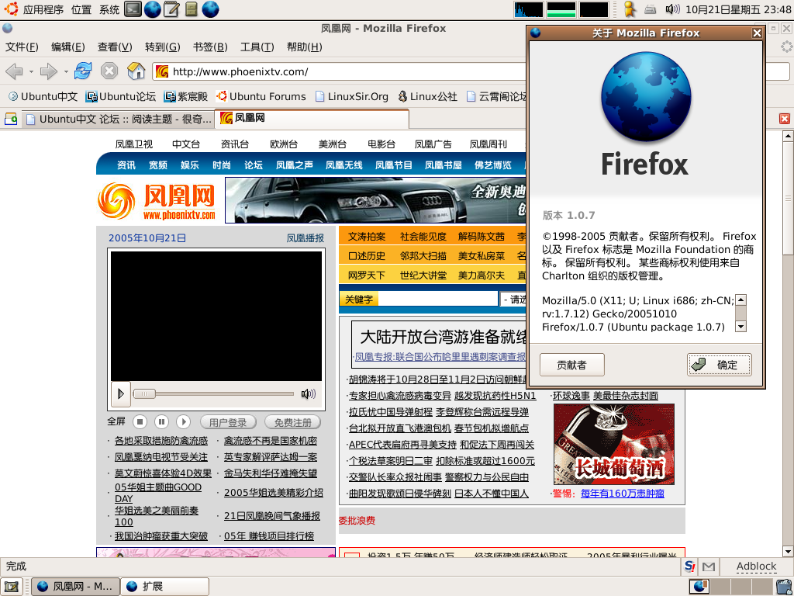This screenshot has height=596, width=794.
Task: Open the notepad text editor launcher
Action: click(x=171, y=9)
